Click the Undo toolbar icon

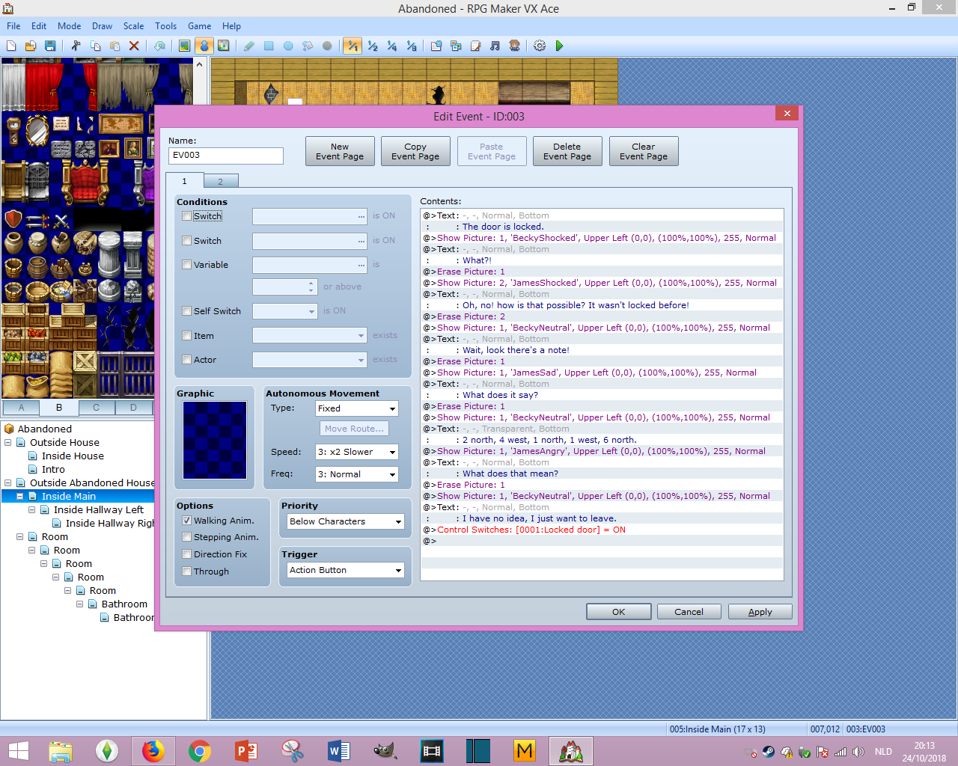pyautogui.click(x=159, y=46)
